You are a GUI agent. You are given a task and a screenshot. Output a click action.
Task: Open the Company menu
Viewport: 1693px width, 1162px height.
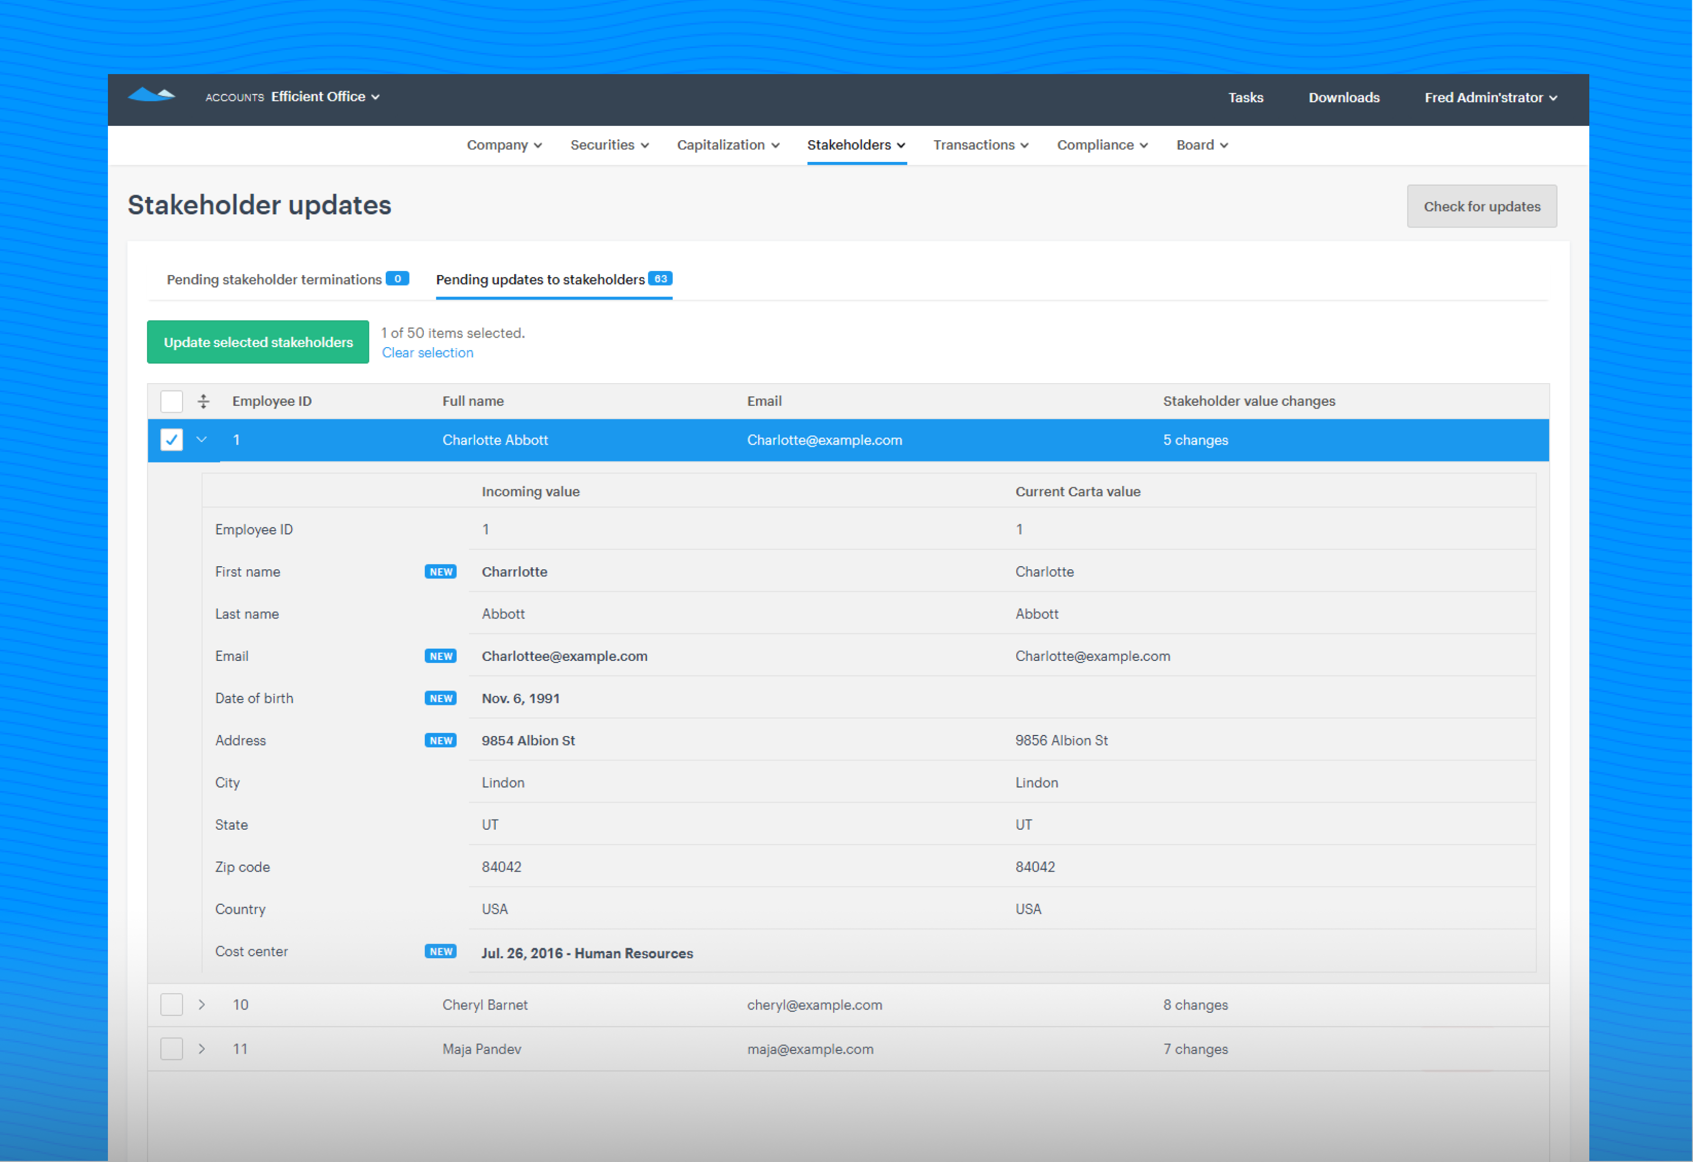[504, 145]
